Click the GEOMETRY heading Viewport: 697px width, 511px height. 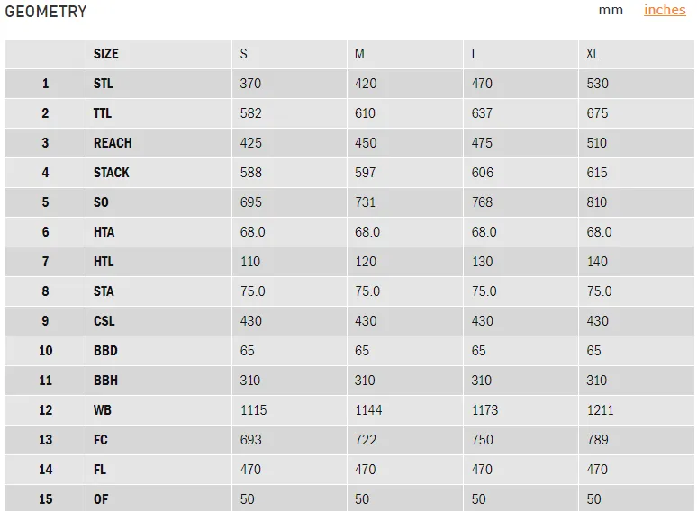46,12
